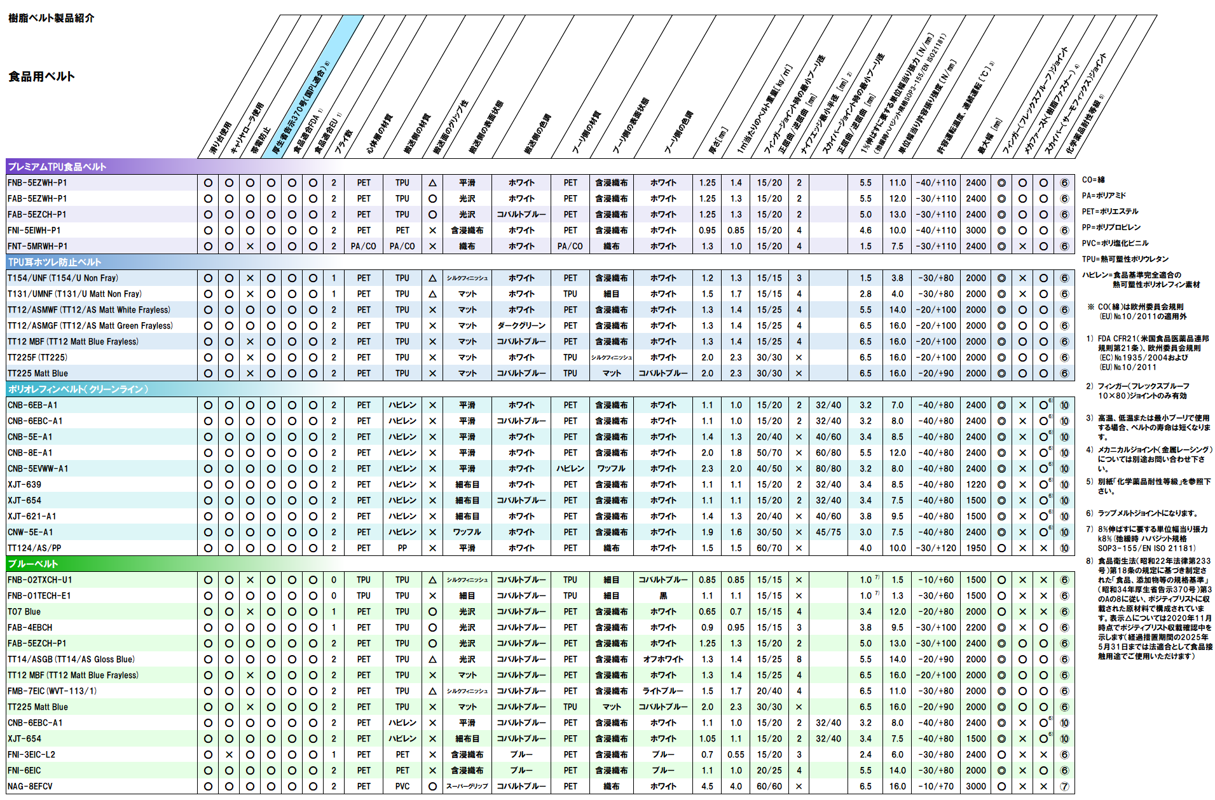This screenshot has height=800, width=1215.
Task: Select grip circle mark in NAG-8EFCV row
Action: coord(432,787)
